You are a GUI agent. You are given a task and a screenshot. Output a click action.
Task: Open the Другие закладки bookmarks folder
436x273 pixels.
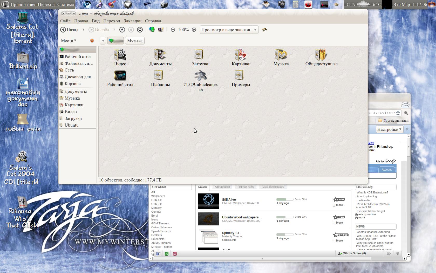393,120
